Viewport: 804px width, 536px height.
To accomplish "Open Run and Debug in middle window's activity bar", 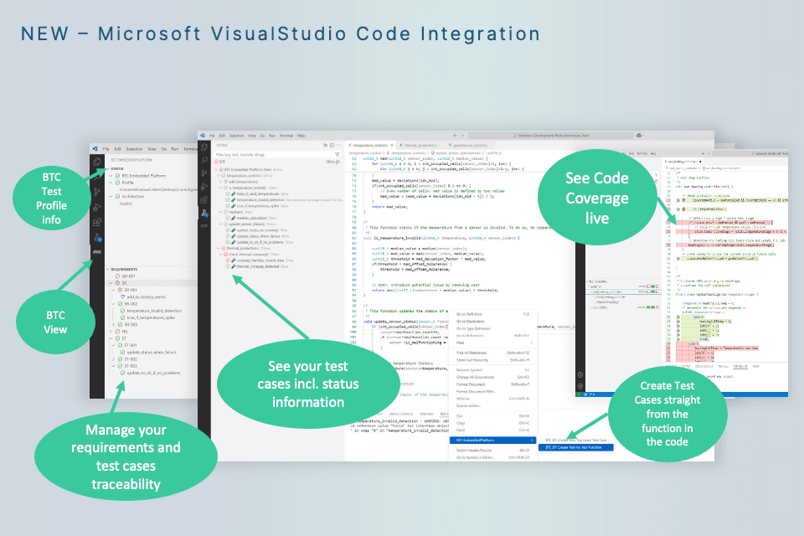I will tap(204, 185).
